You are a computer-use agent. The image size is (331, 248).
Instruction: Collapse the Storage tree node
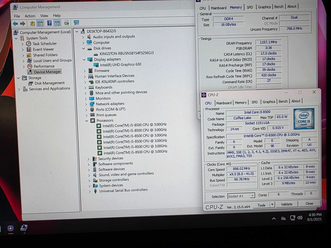point(18,78)
